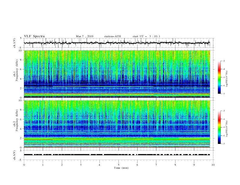
Task: Click the ch.1 voltage waveform trace
Action: [117, 43]
